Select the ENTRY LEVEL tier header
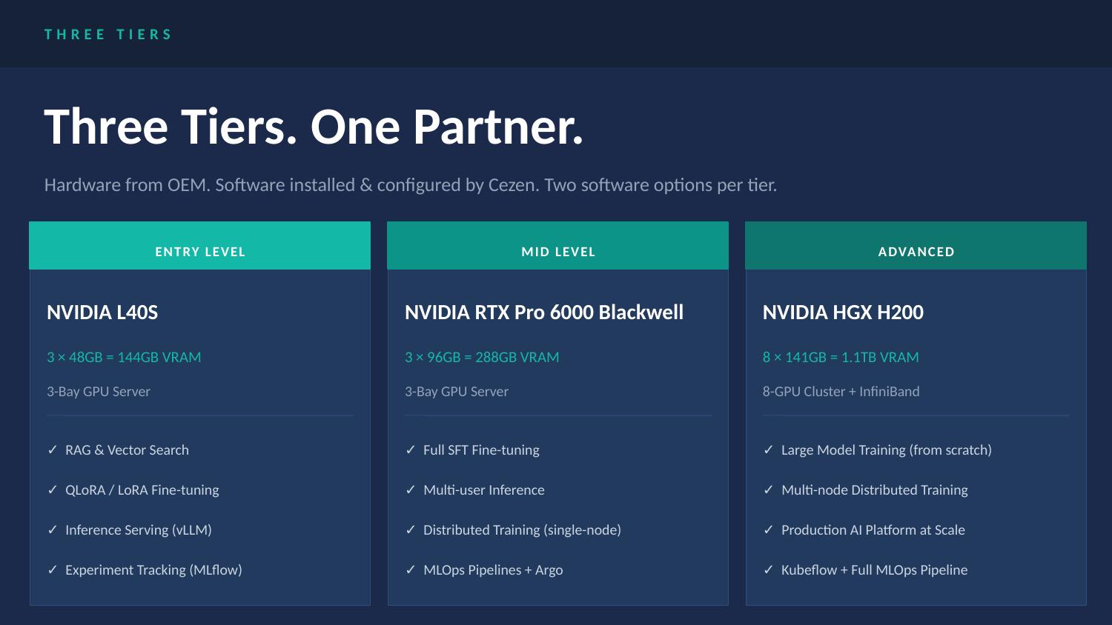1112x625 pixels. 200,246
